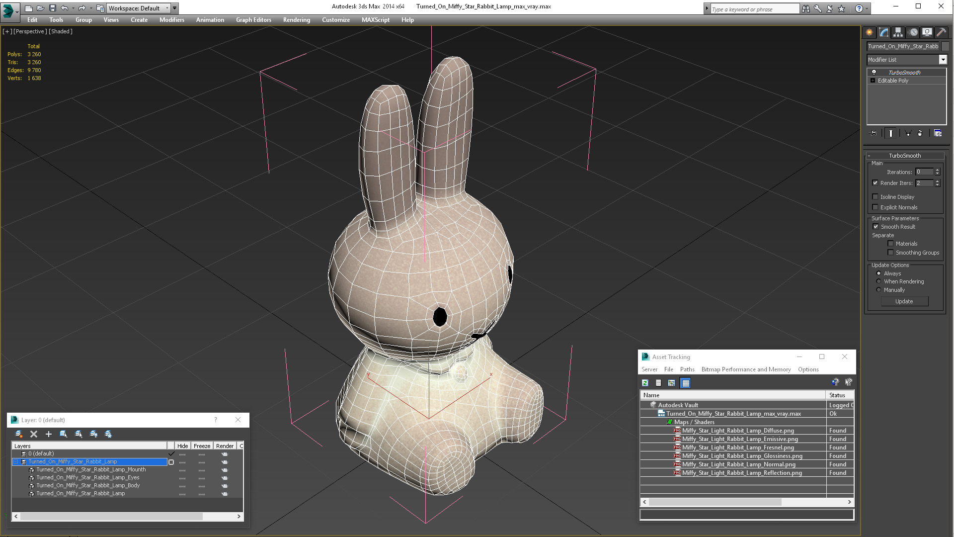The width and height of the screenshot is (954, 537).
Task: Click the Status column header
Action: [840, 395]
